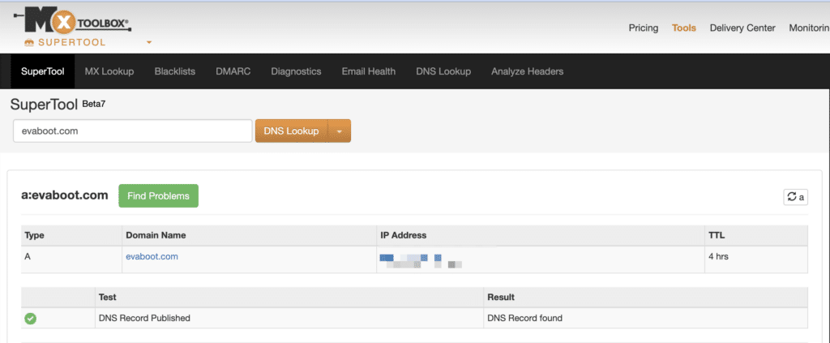Expand the DNS Lookup split-button arrow

pyautogui.click(x=340, y=131)
